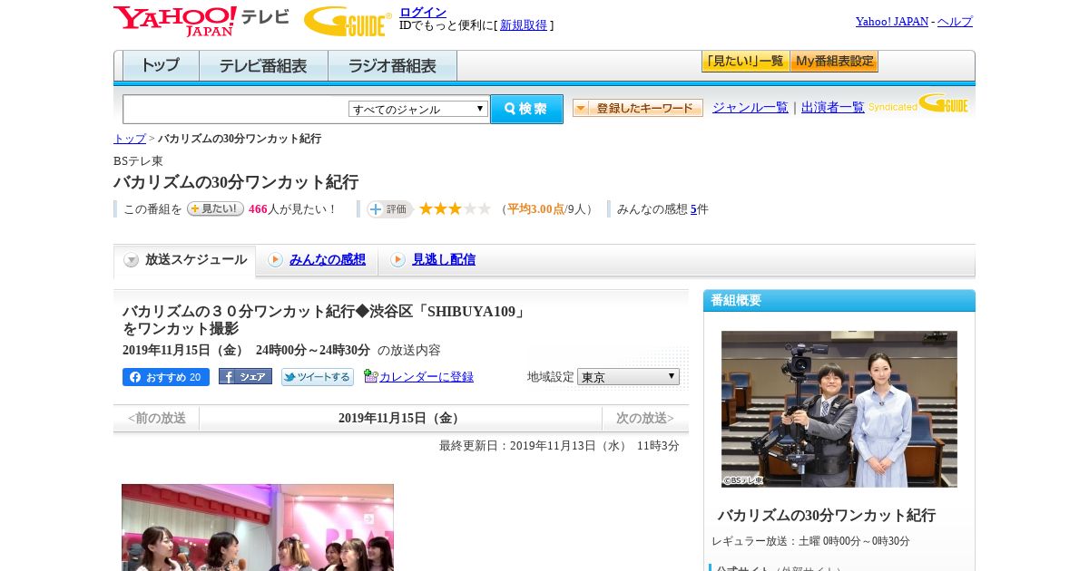Viewport: 1089px width, 571px height.
Task: Click the 見たい! add button
Action: 215,208
